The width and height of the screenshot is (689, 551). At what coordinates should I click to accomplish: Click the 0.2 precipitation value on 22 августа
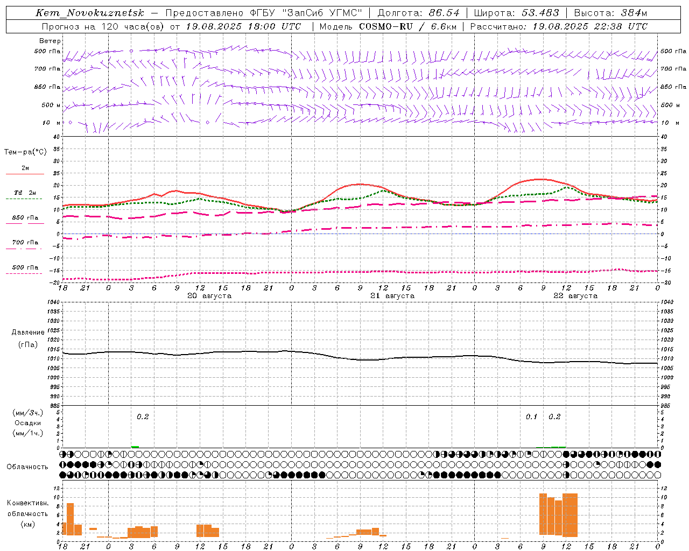tap(554, 416)
